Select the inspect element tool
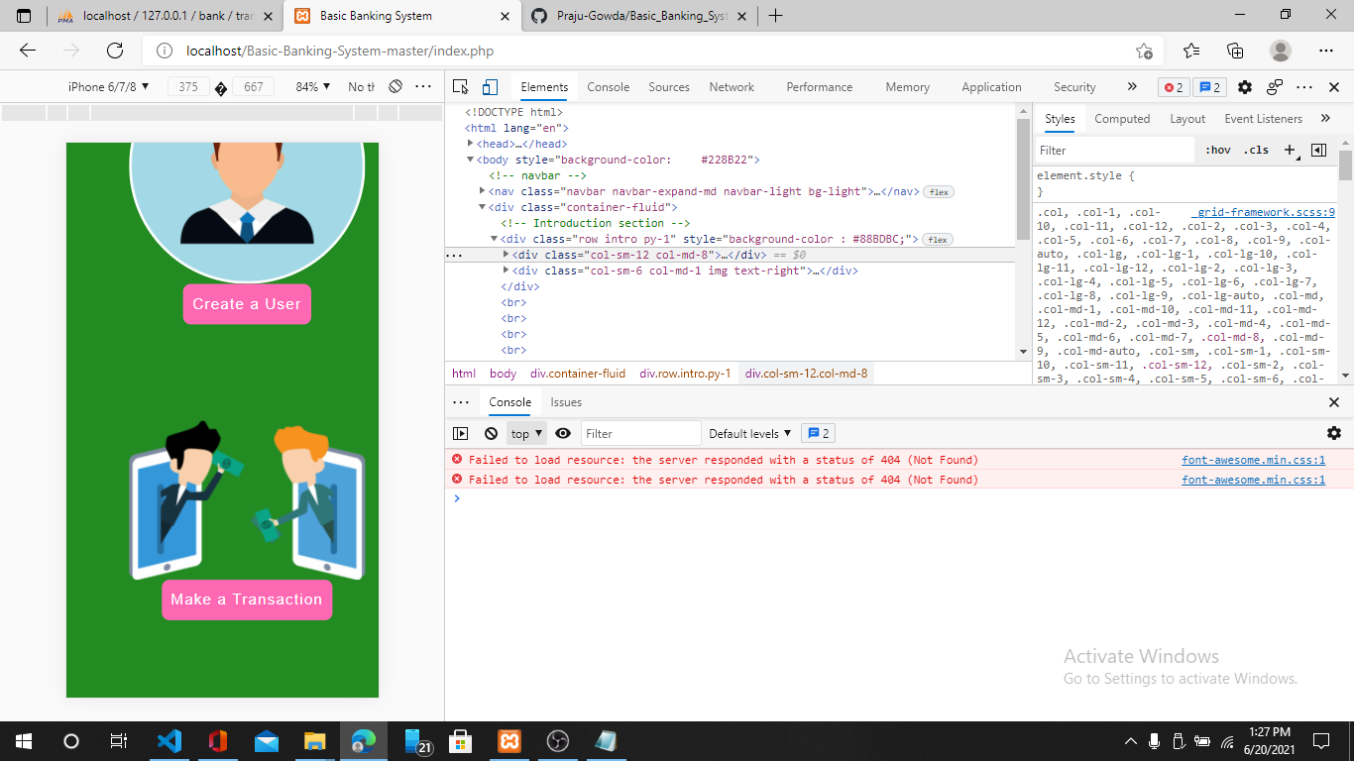 pos(460,87)
